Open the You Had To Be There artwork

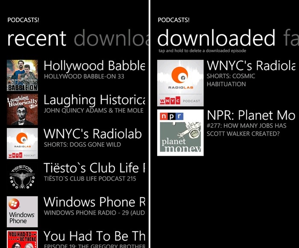pyautogui.click(x=22, y=239)
